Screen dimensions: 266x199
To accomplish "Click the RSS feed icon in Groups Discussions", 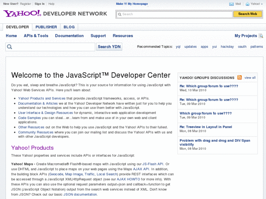I will pos(239,77).
